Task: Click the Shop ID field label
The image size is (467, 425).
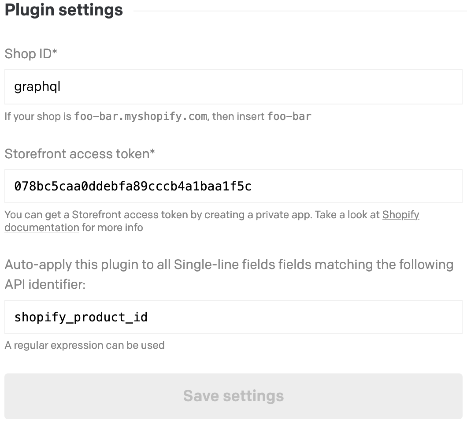Action: [x=28, y=54]
